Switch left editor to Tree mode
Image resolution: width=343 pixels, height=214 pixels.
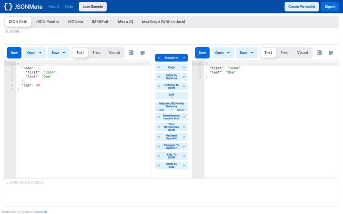click(x=96, y=53)
